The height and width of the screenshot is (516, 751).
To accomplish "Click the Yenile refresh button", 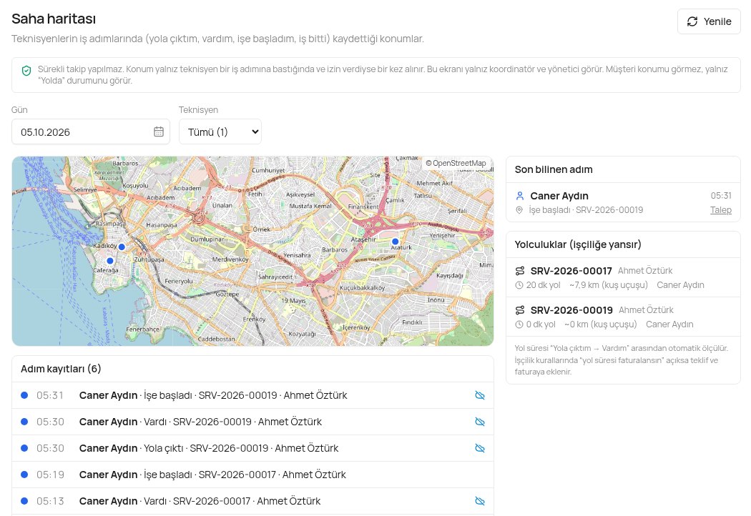I will [x=709, y=21].
